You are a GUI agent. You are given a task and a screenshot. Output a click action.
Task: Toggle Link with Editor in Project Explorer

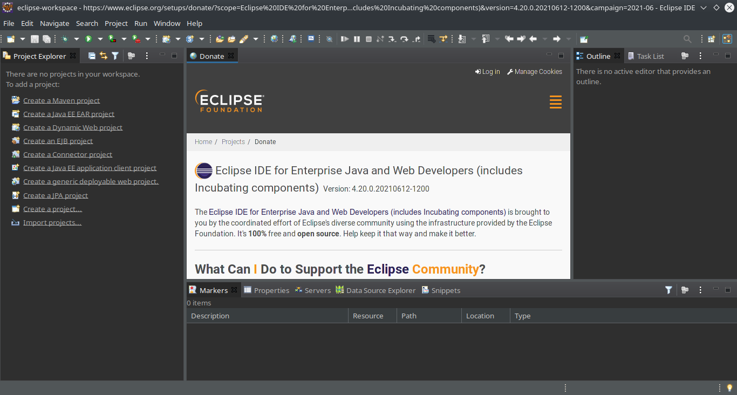[x=103, y=56]
